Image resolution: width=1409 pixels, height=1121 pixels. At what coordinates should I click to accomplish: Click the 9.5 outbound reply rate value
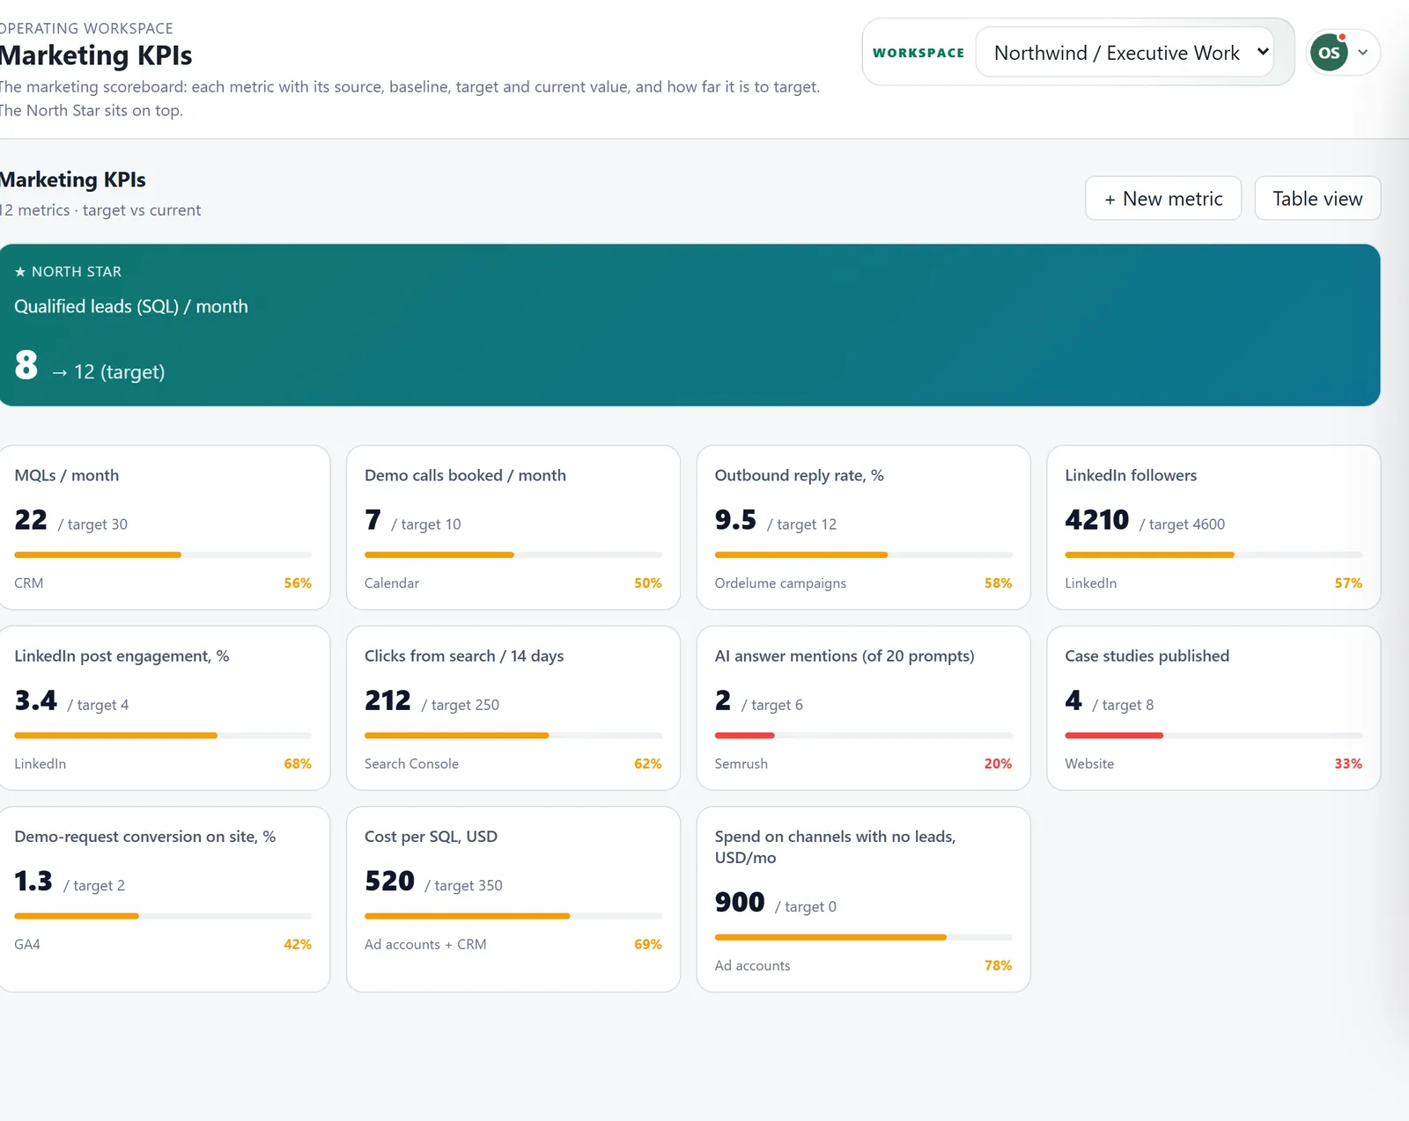click(735, 520)
